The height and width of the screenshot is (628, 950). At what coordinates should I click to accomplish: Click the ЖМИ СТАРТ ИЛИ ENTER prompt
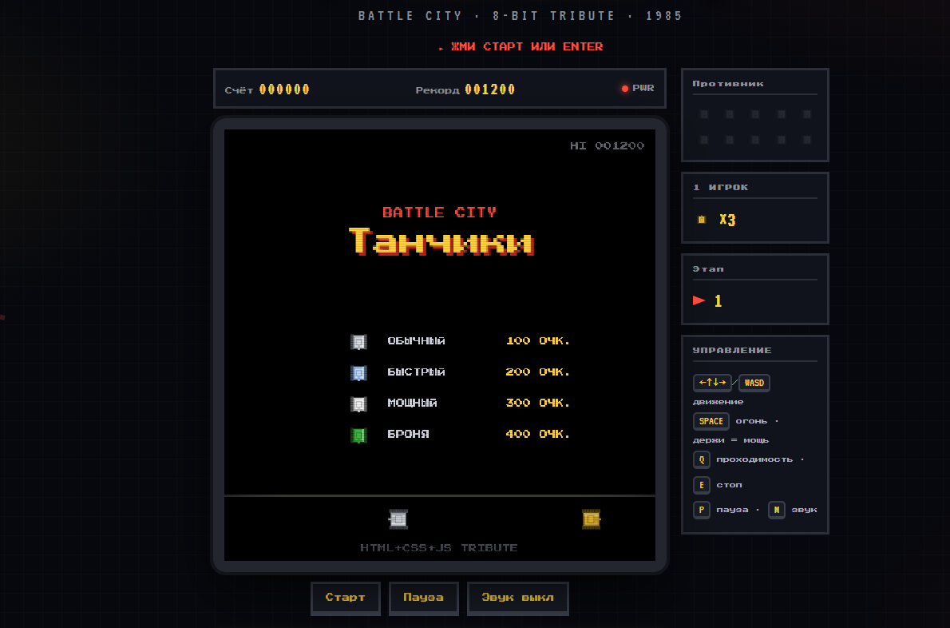click(527, 46)
